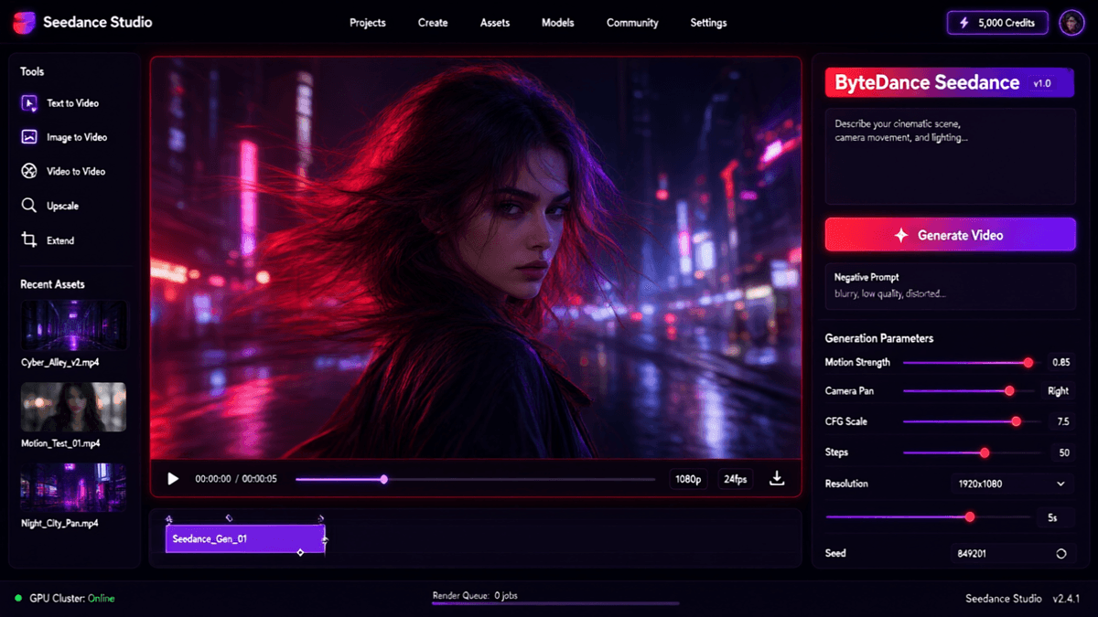Click the clip's right-edge trim handle
1098x617 pixels.
click(324, 539)
